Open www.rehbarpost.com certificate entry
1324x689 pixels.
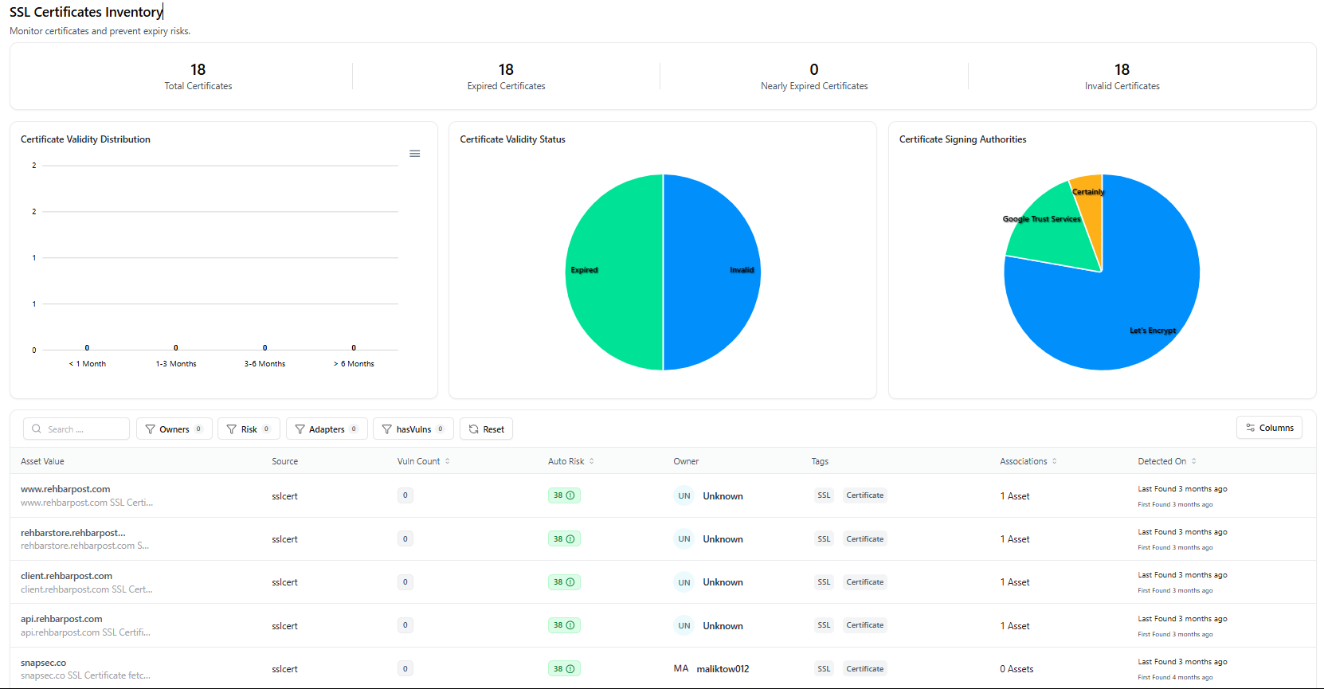click(x=65, y=489)
